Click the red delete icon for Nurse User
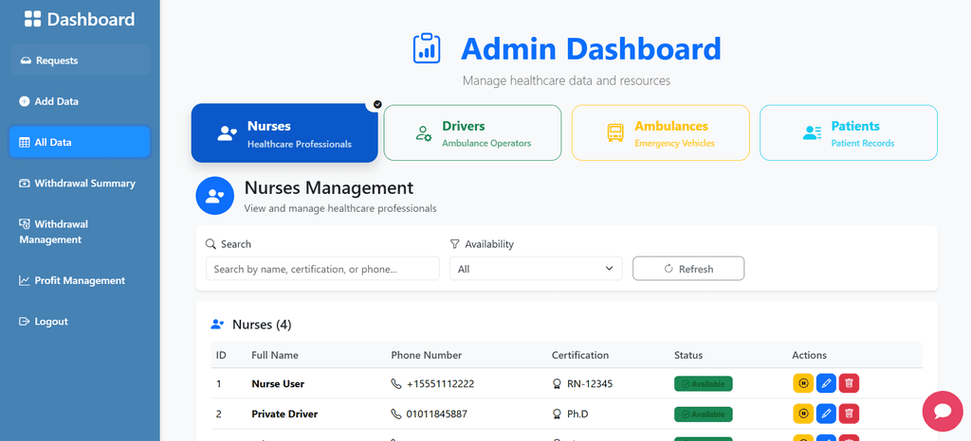Viewport: 971px width, 441px height. [850, 383]
